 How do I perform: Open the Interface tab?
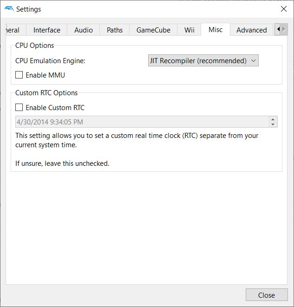click(46, 30)
